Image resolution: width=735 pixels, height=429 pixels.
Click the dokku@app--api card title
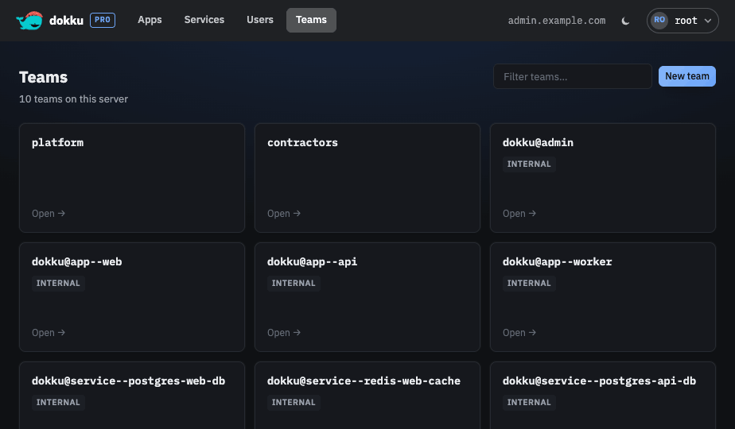click(x=312, y=262)
